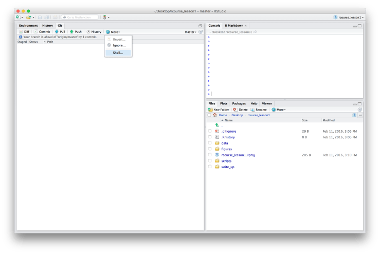The height and width of the screenshot is (254, 380).
Task: Tick the checkbox next to .gitignore
Action: pos(210,131)
